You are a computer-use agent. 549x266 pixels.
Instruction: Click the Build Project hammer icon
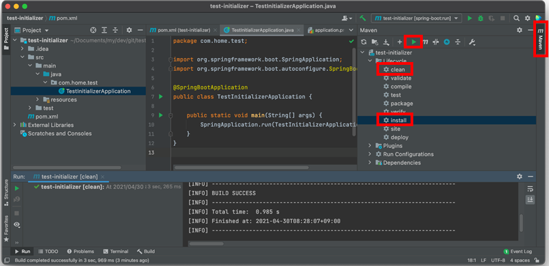(363, 18)
